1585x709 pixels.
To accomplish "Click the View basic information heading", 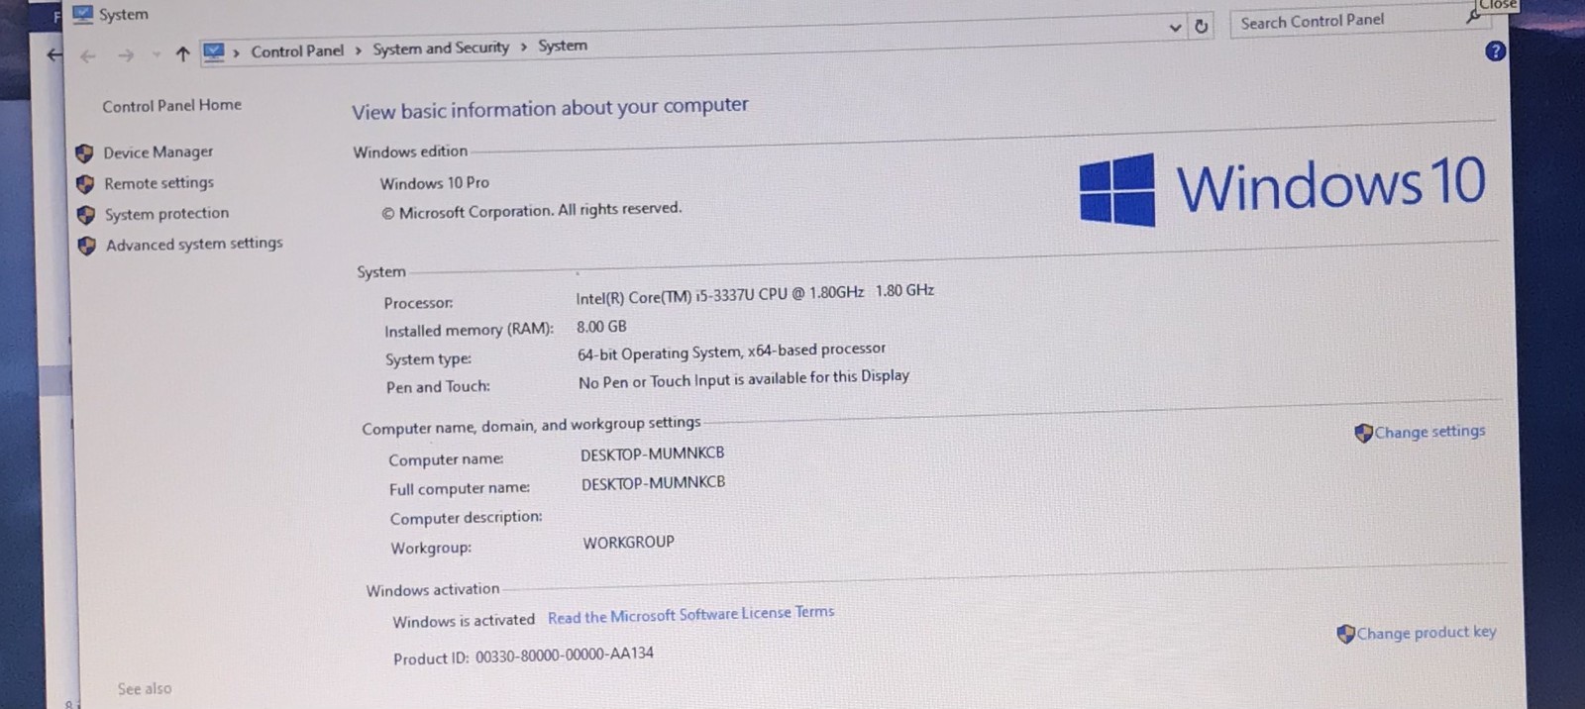I will tap(550, 108).
